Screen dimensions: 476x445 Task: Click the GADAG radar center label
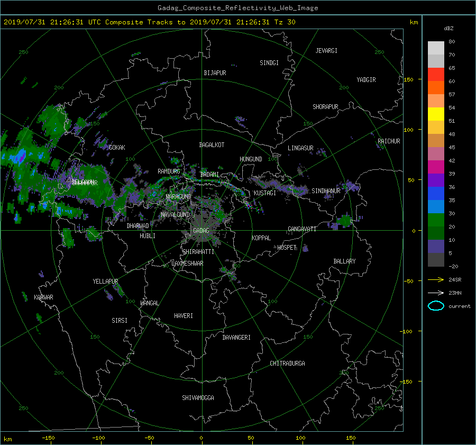(201, 231)
